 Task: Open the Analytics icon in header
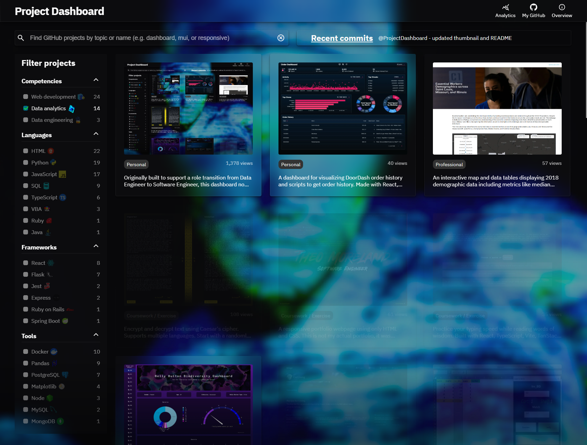[x=505, y=7]
